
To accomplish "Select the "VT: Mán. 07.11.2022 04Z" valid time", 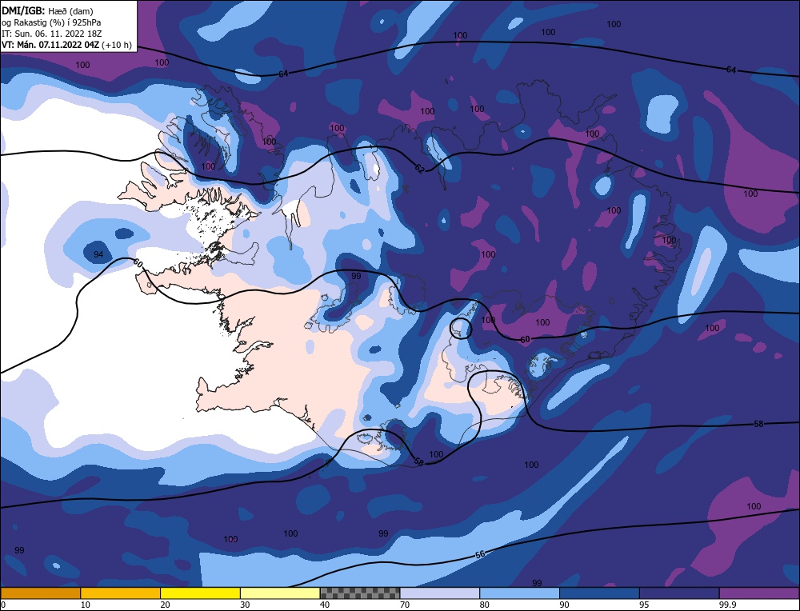I will click(x=50, y=45).
